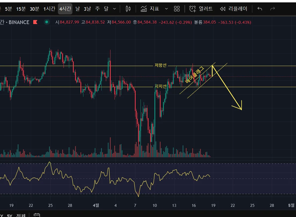Expand the indicator templates dropdown arrow

pyautogui.click(x=166, y=9)
